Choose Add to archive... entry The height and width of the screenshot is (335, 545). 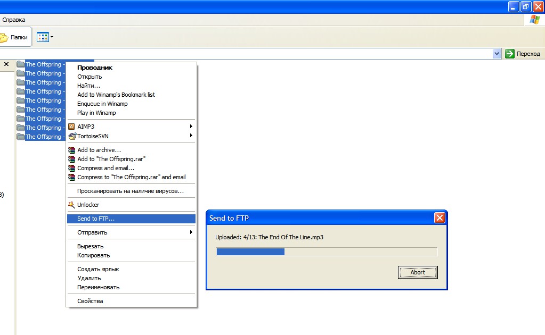[x=132, y=150]
